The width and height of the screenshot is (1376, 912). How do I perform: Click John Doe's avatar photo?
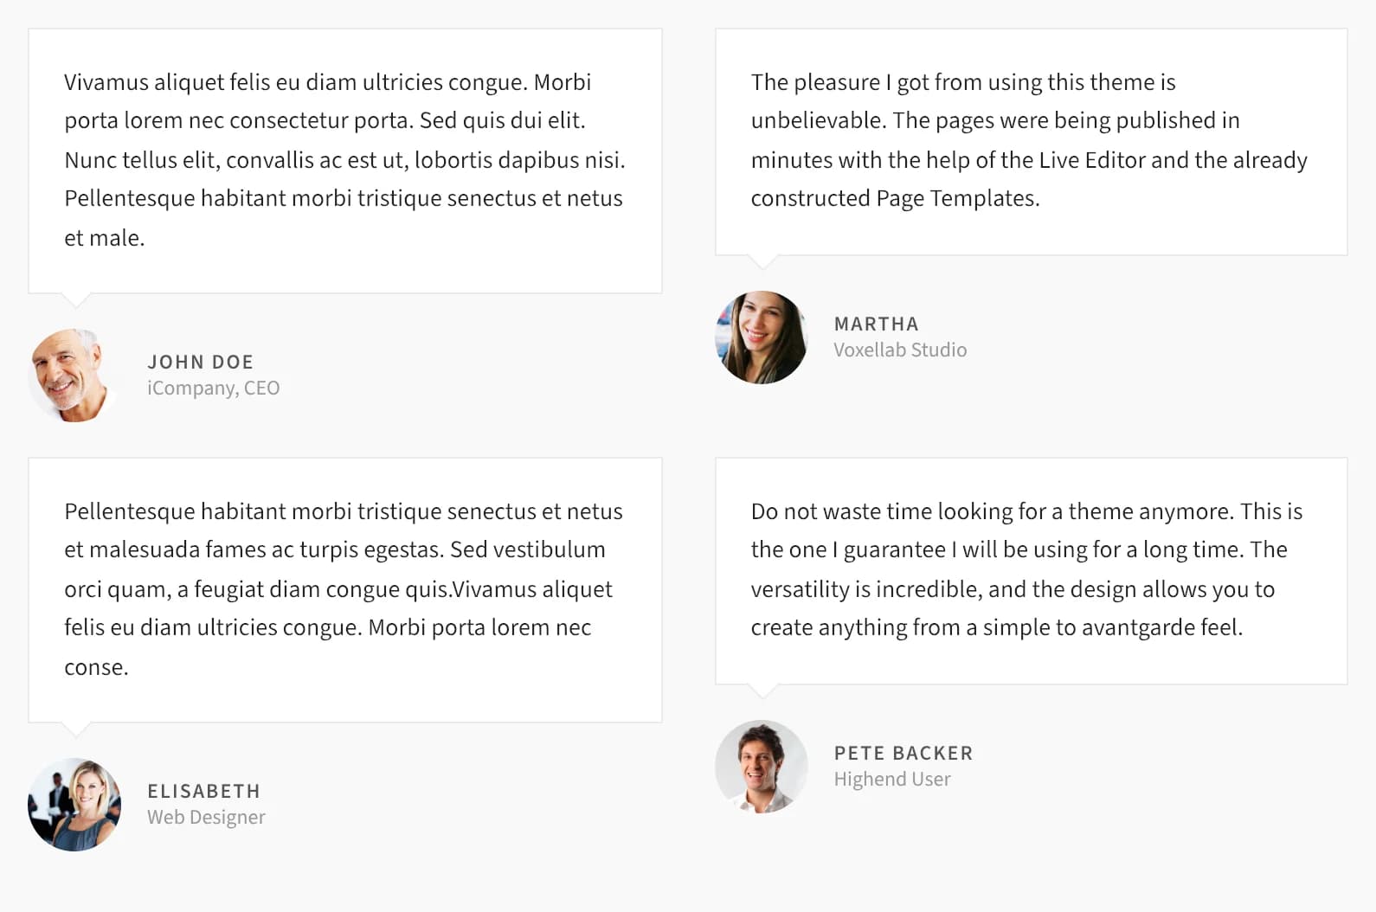[74, 376]
